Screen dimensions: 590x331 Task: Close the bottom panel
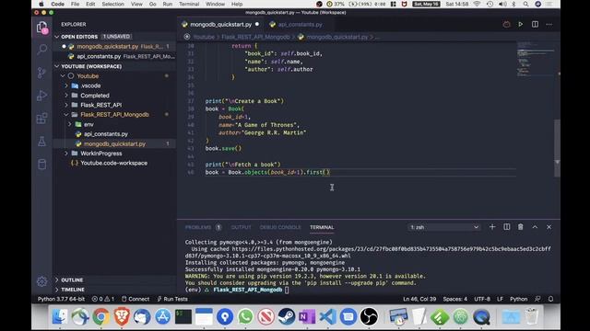click(x=549, y=227)
